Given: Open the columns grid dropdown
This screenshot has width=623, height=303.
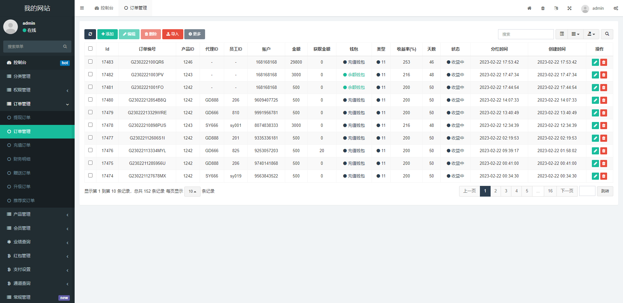Looking at the screenshot, I should click(x=575, y=34).
